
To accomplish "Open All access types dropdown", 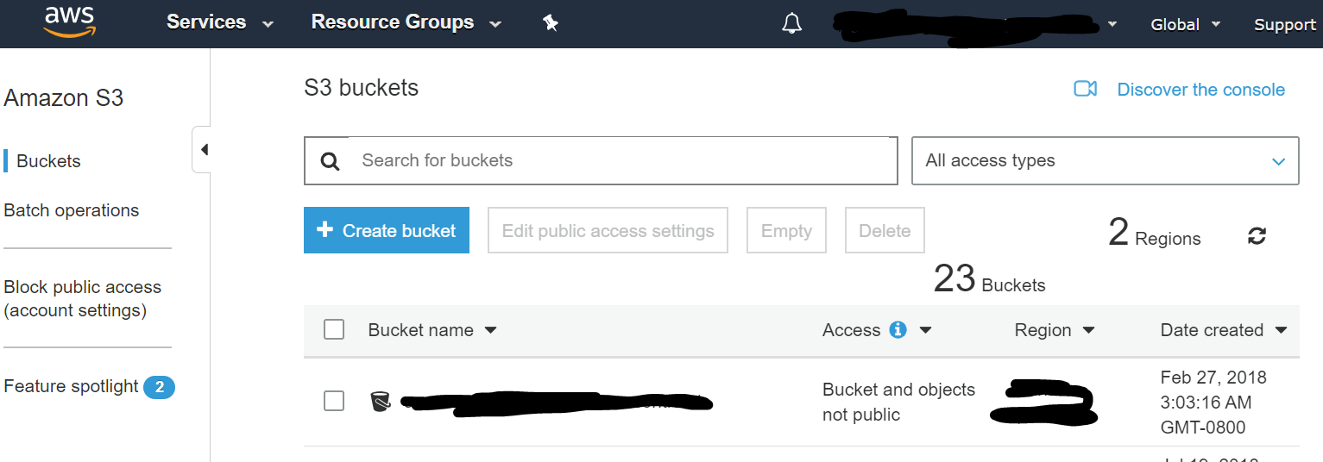I will [x=1105, y=161].
